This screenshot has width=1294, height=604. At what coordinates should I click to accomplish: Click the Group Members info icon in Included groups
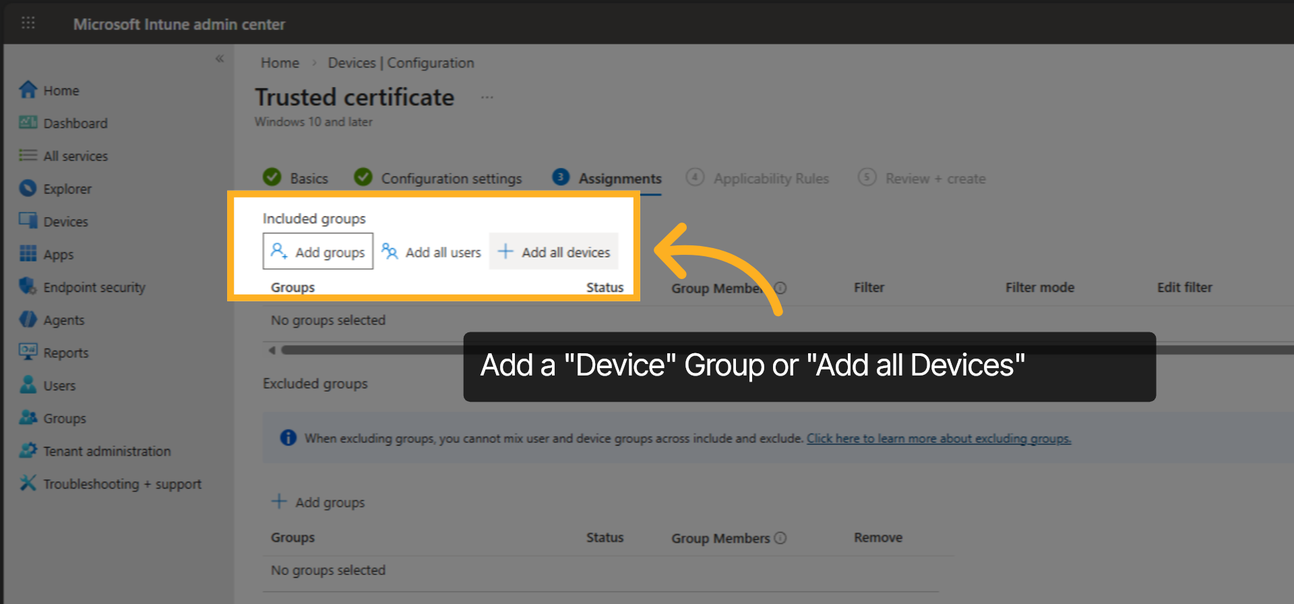click(780, 288)
